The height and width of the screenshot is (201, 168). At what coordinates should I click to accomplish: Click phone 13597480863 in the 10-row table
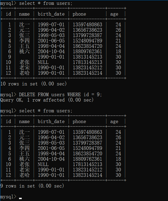[x=87, y=25]
